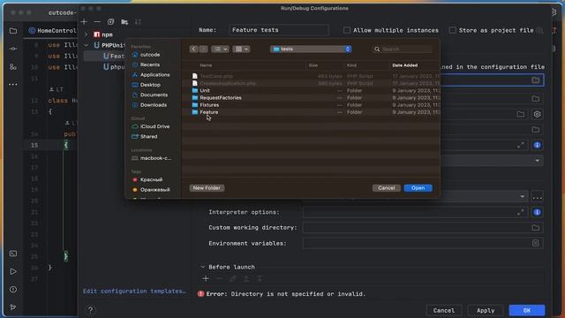Click Name field containing Feature tests
Image resolution: width=565 pixels, height=318 pixels.
(279, 30)
